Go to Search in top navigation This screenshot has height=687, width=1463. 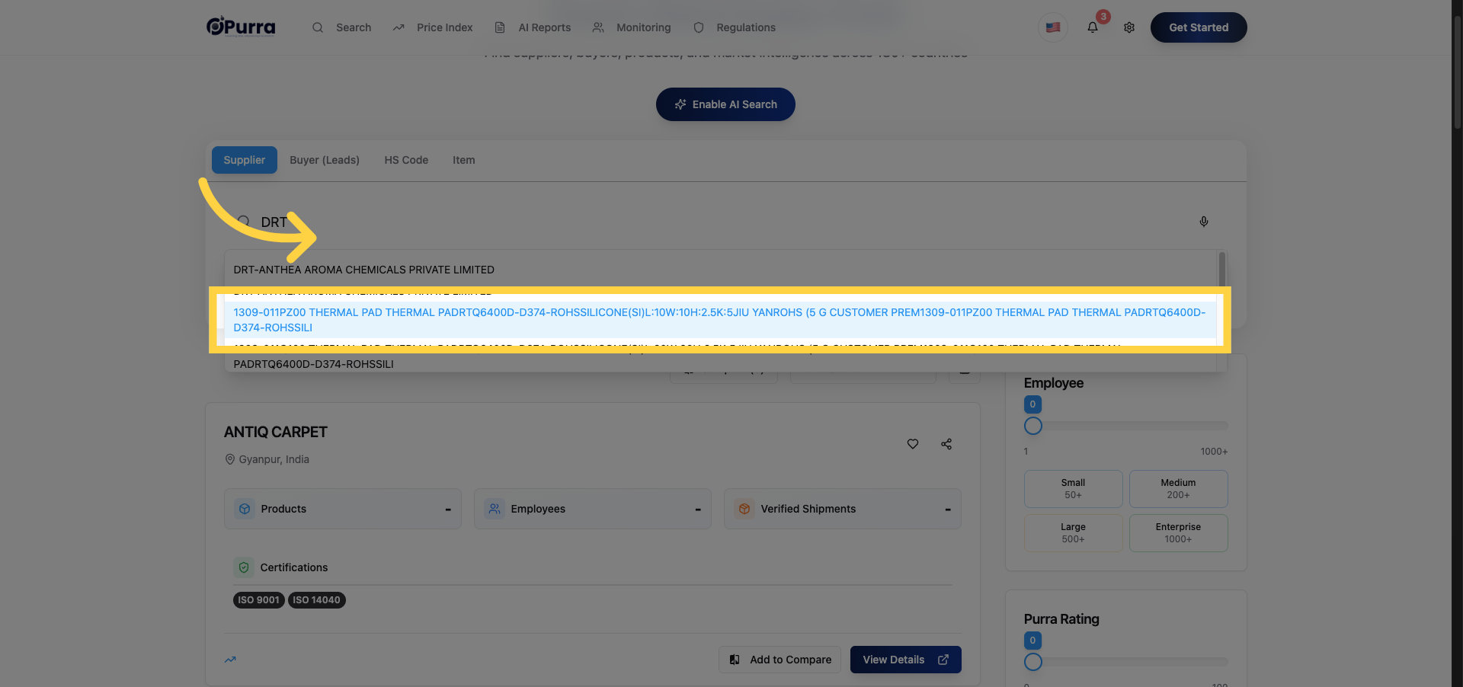[x=354, y=27]
